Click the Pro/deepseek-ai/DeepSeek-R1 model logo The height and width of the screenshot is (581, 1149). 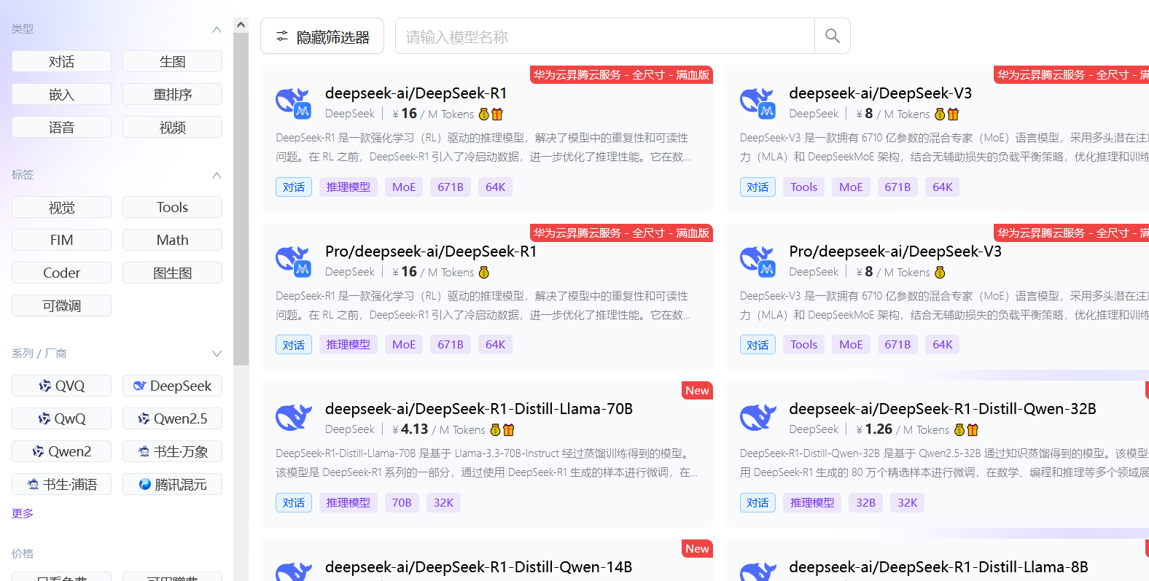pos(294,261)
